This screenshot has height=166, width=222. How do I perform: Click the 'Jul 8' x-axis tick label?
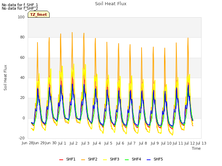point(143,143)
